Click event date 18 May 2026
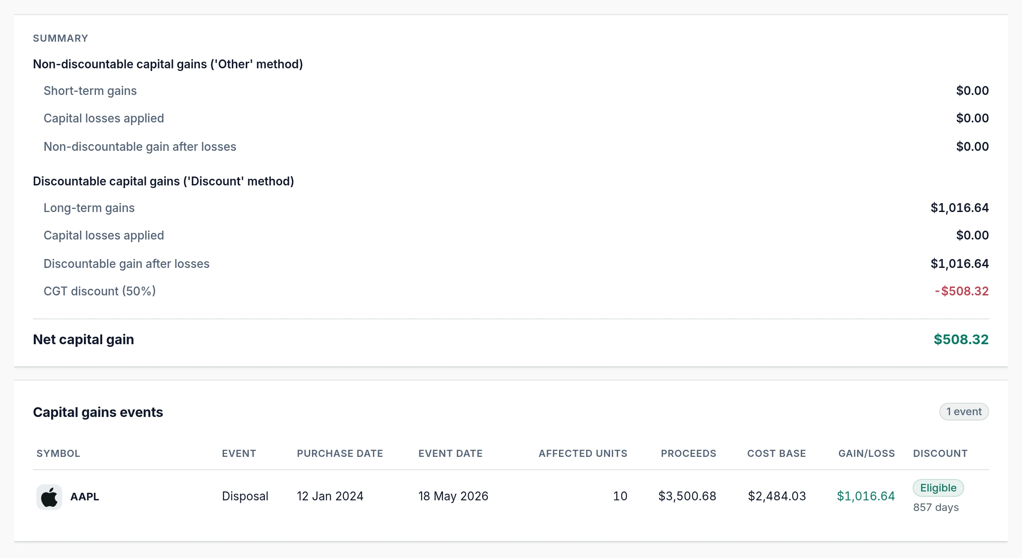 pos(453,496)
